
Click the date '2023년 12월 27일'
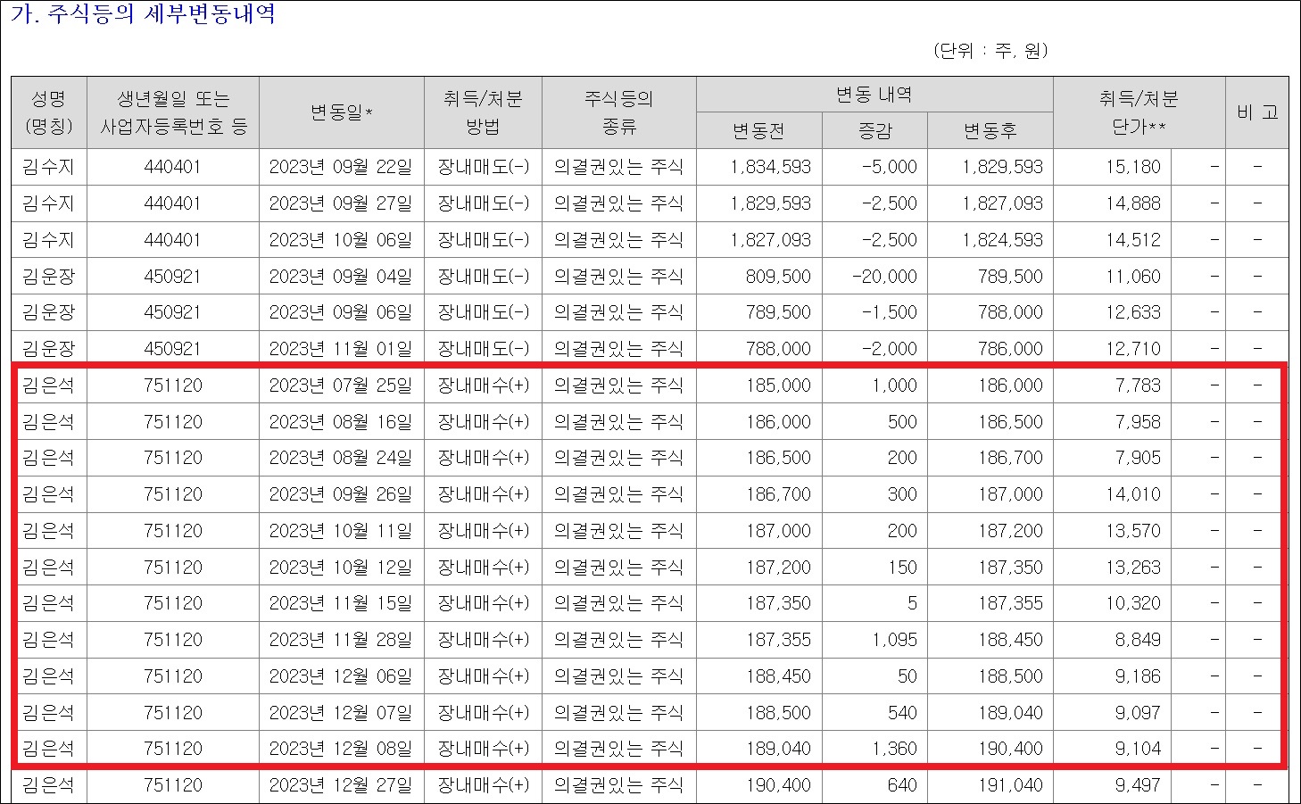[x=341, y=785]
